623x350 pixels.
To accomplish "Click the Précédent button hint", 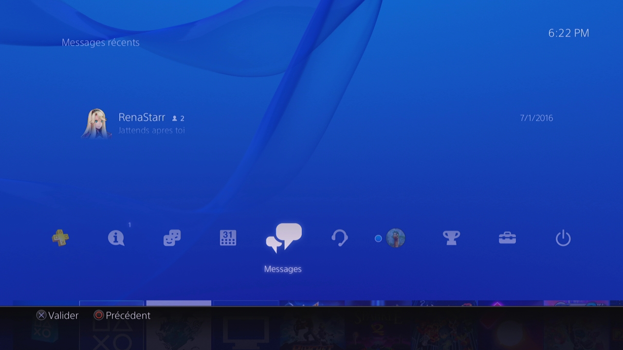I will click(x=122, y=315).
